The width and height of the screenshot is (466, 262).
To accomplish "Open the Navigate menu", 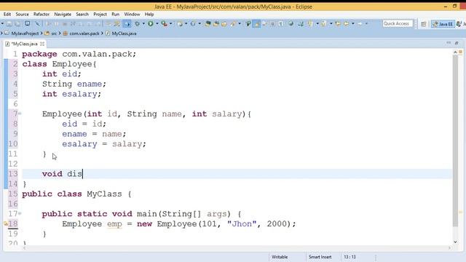I will click(63, 14).
